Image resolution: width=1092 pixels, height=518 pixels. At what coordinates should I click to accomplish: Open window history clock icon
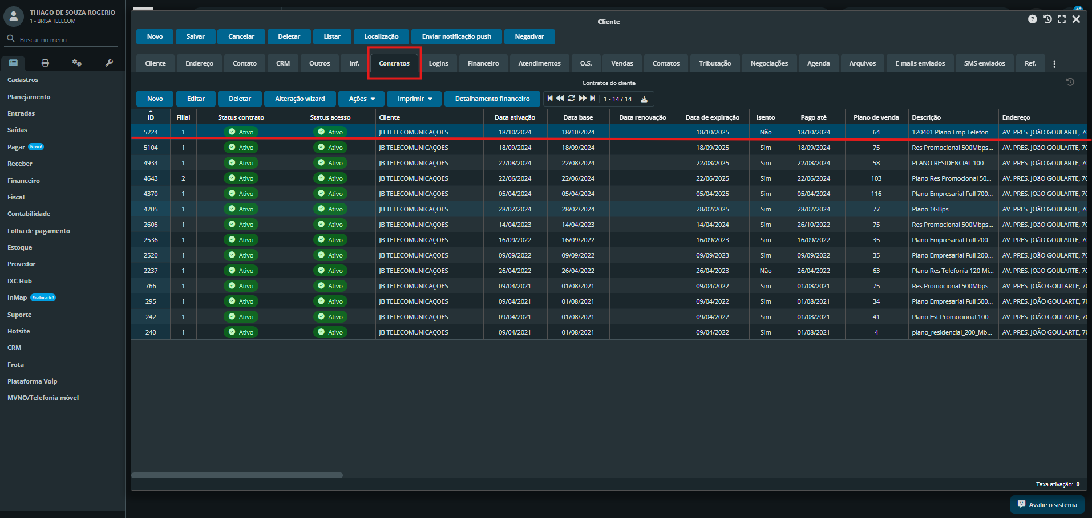point(1047,19)
